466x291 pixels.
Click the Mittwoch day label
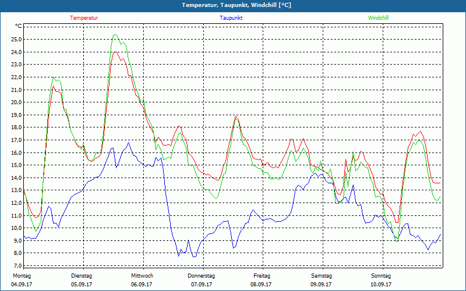click(x=142, y=276)
